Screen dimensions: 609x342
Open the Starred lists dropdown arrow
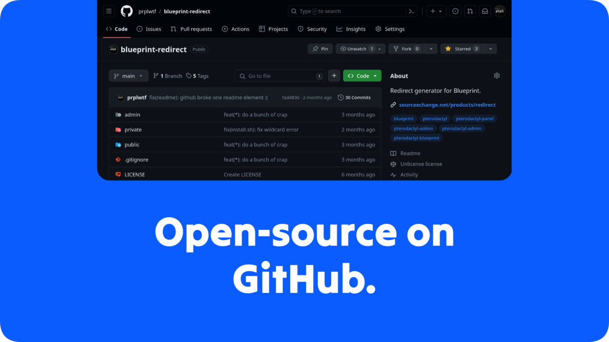click(491, 48)
